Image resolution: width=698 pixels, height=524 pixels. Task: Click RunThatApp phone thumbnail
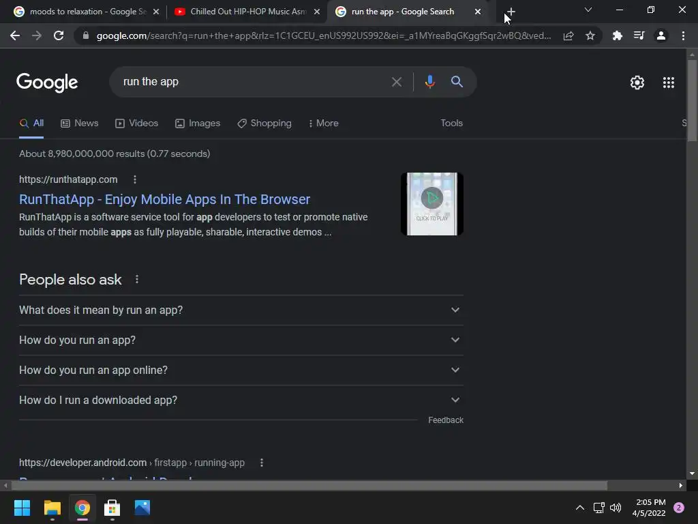[431, 203]
